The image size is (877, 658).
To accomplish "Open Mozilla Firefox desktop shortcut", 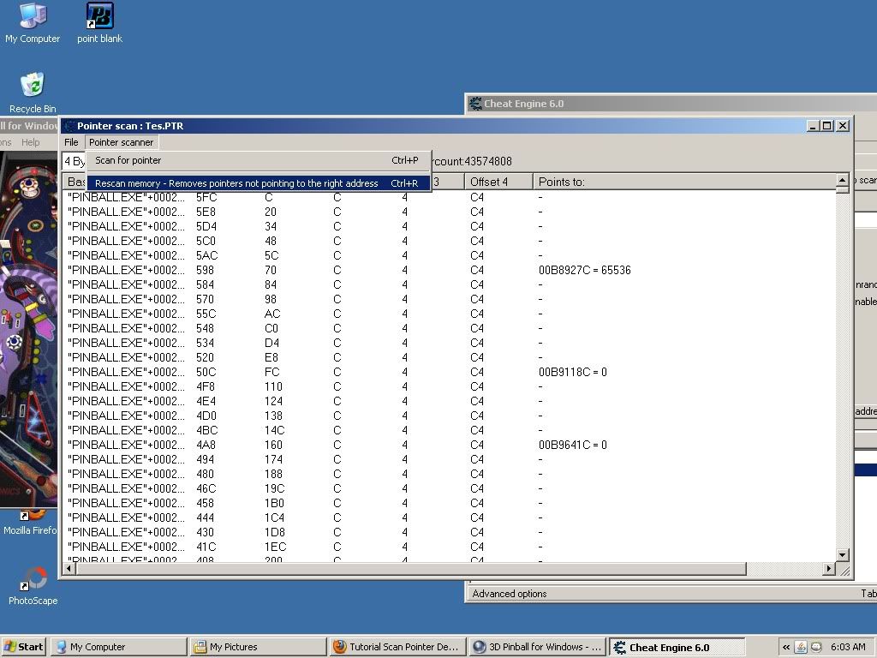I will click(x=30, y=523).
